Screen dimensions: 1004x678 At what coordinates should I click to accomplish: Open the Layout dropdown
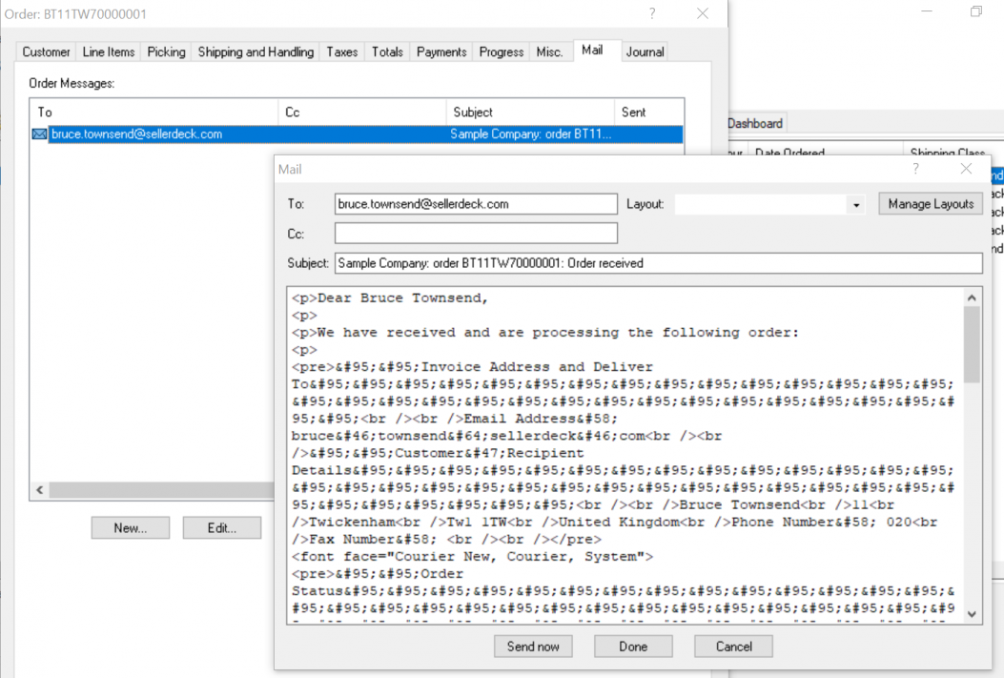pyautogui.click(x=855, y=205)
